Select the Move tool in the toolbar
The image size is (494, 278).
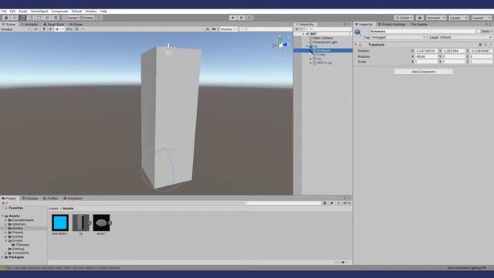click(14, 18)
